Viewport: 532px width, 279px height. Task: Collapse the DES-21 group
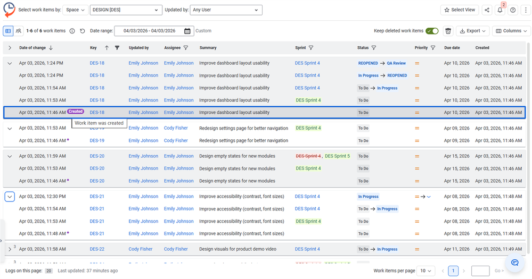[10, 197]
